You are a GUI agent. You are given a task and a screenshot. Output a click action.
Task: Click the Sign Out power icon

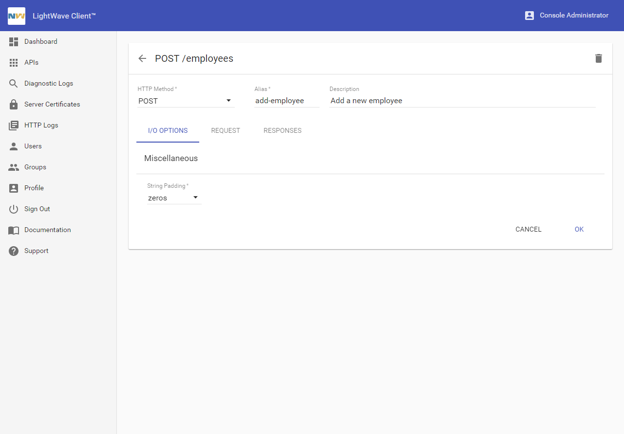click(x=14, y=209)
